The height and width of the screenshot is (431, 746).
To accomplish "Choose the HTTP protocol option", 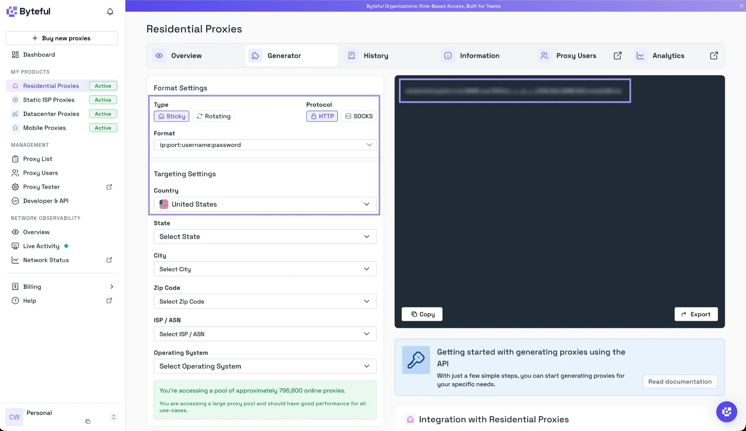I will (x=322, y=116).
